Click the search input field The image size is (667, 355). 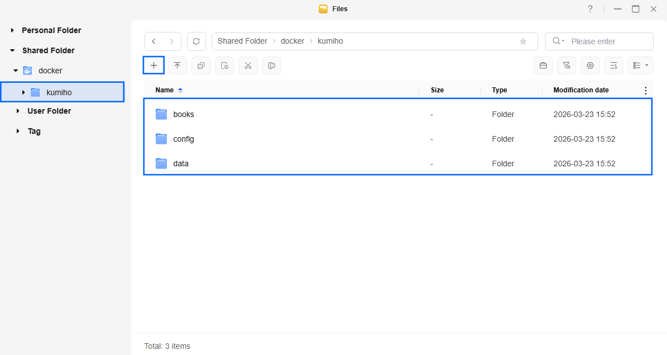[608, 41]
